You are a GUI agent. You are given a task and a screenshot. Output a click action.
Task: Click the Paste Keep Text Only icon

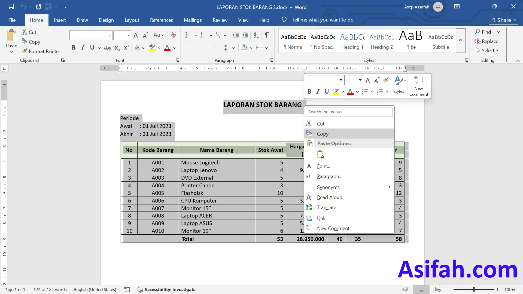[321, 154]
